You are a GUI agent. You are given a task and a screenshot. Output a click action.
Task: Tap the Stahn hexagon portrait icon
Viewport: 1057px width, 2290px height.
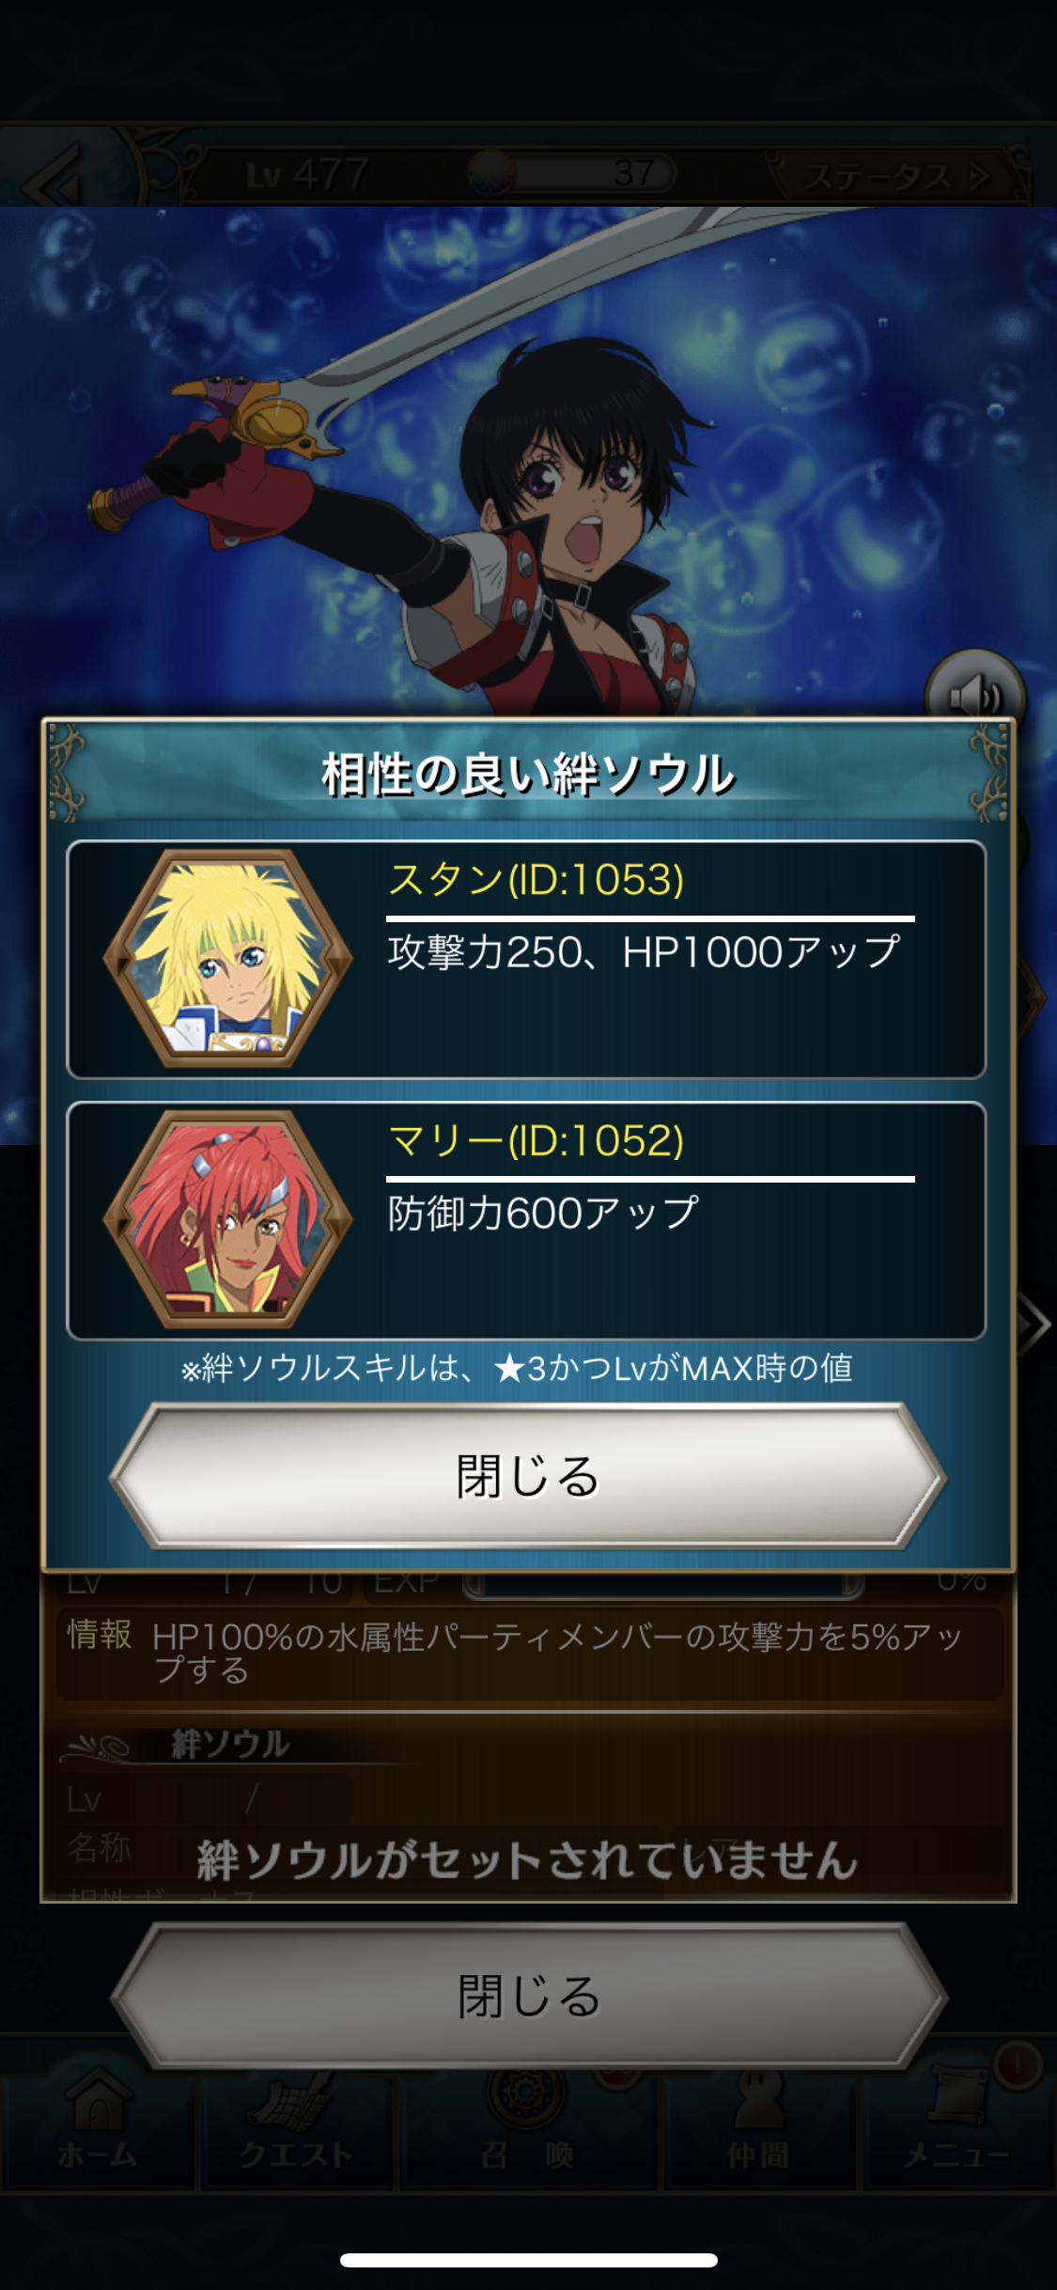tap(227, 958)
